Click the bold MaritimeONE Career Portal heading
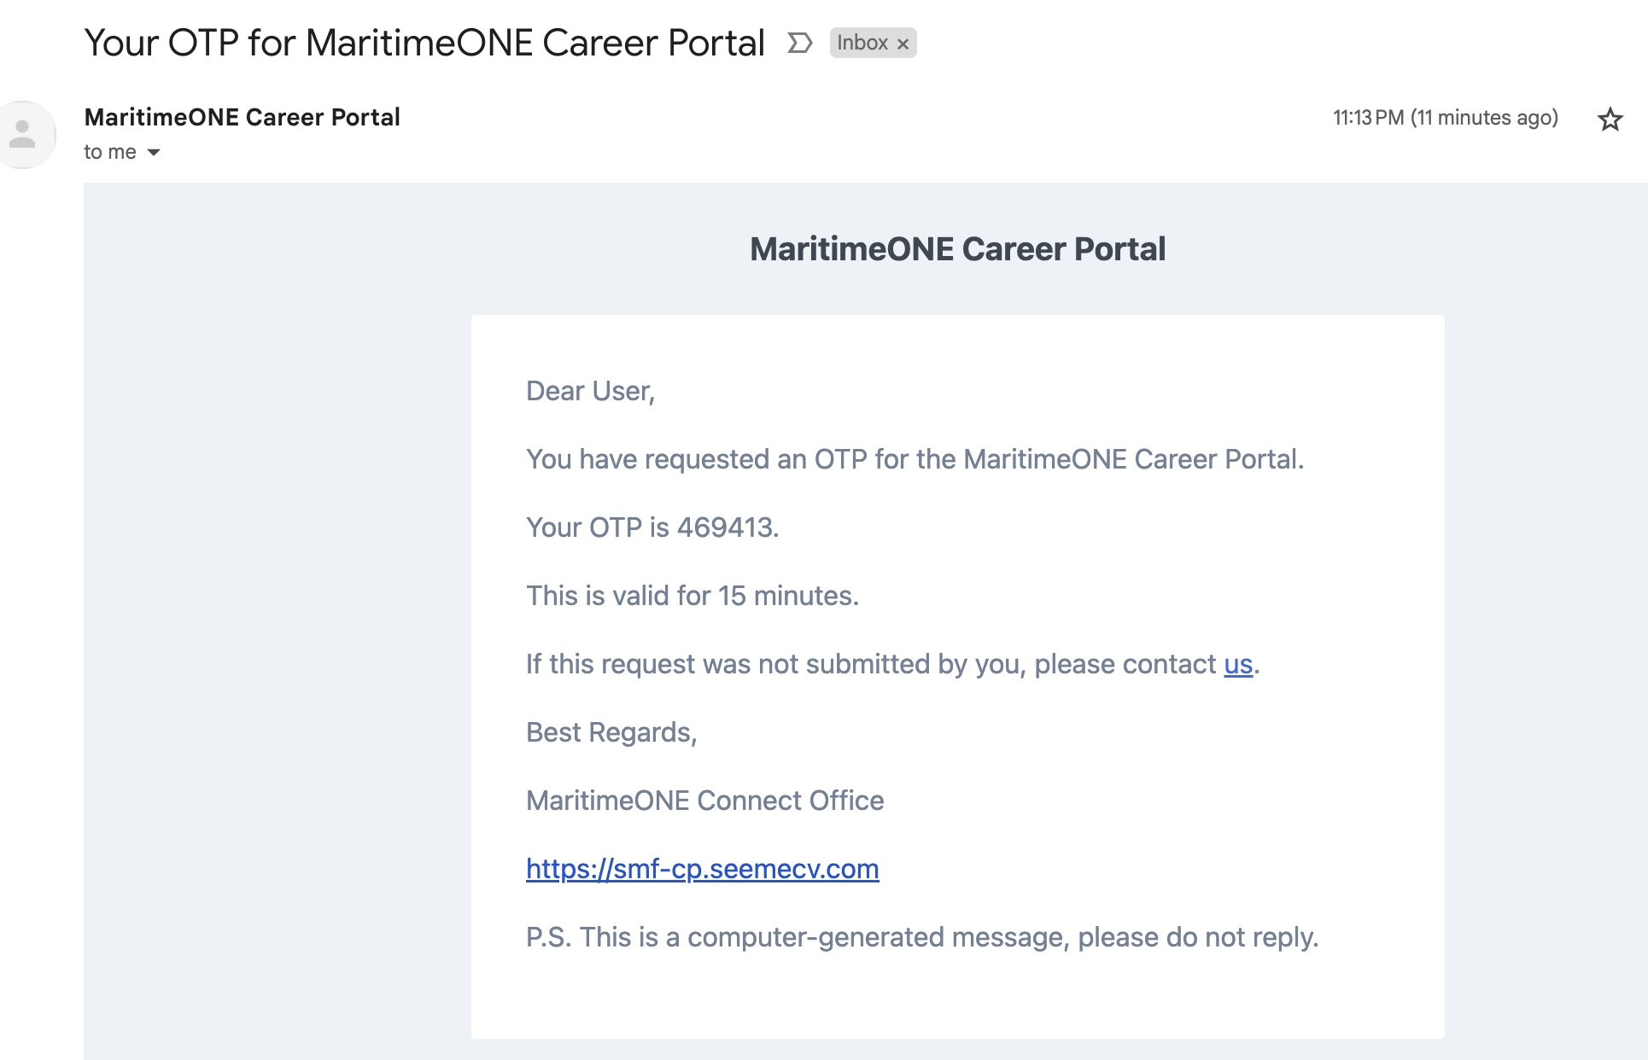The width and height of the screenshot is (1648, 1060). point(957,249)
